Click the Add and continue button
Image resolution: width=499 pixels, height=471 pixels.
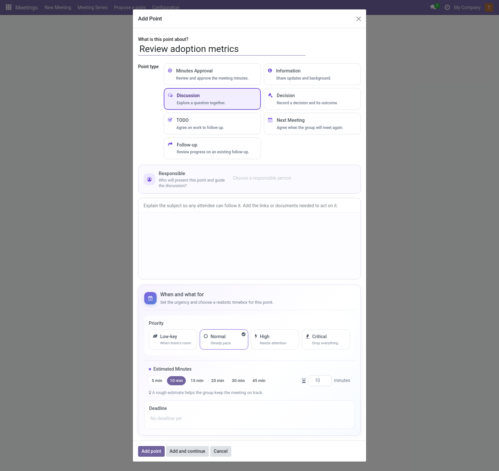click(x=187, y=451)
